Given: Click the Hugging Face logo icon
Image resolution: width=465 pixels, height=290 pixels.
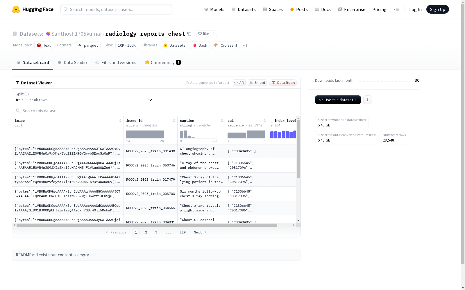Looking at the screenshot, I should 16,9.
